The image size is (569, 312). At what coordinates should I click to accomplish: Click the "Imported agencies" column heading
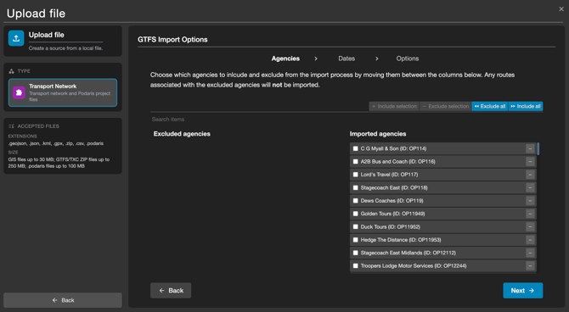(x=378, y=134)
